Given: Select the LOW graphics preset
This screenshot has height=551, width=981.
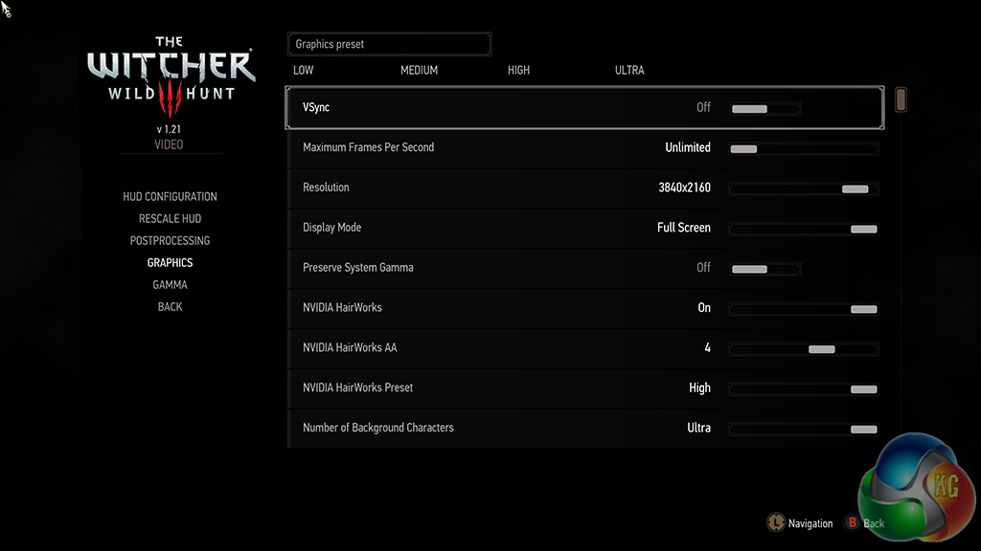Looking at the screenshot, I should [x=304, y=70].
